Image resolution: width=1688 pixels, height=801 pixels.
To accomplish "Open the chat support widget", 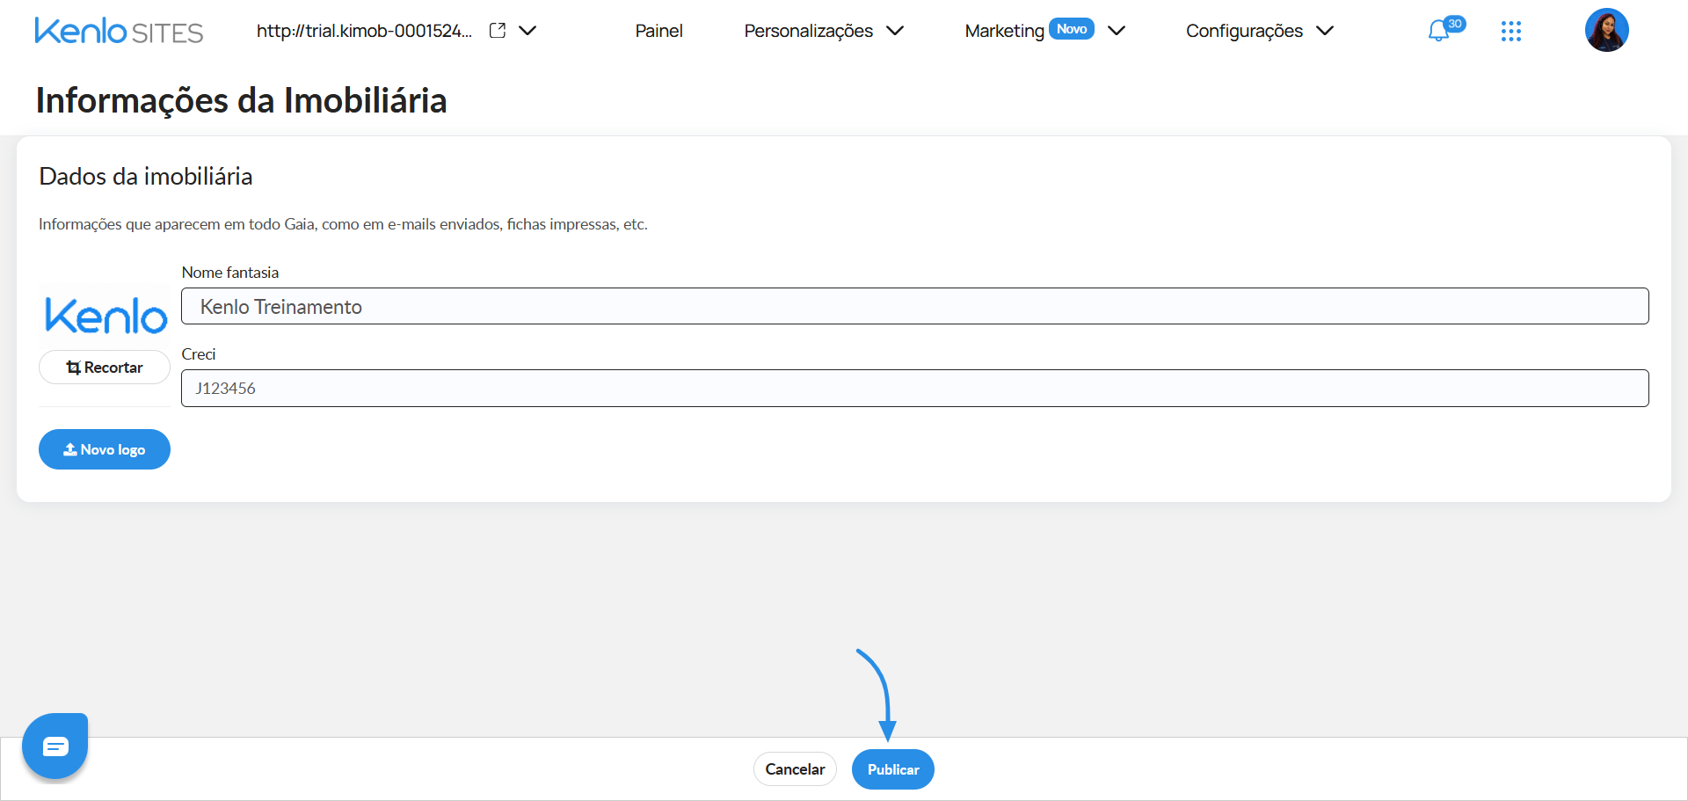I will coord(55,746).
